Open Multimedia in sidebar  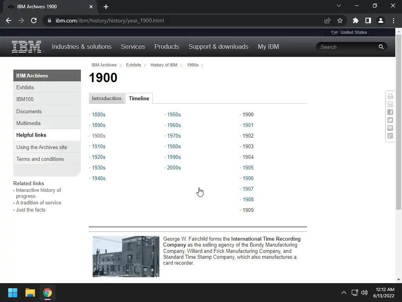click(47, 123)
